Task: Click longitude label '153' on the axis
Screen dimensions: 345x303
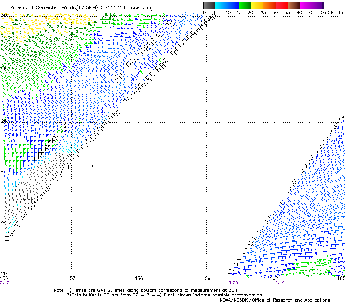Action: [71, 278]
